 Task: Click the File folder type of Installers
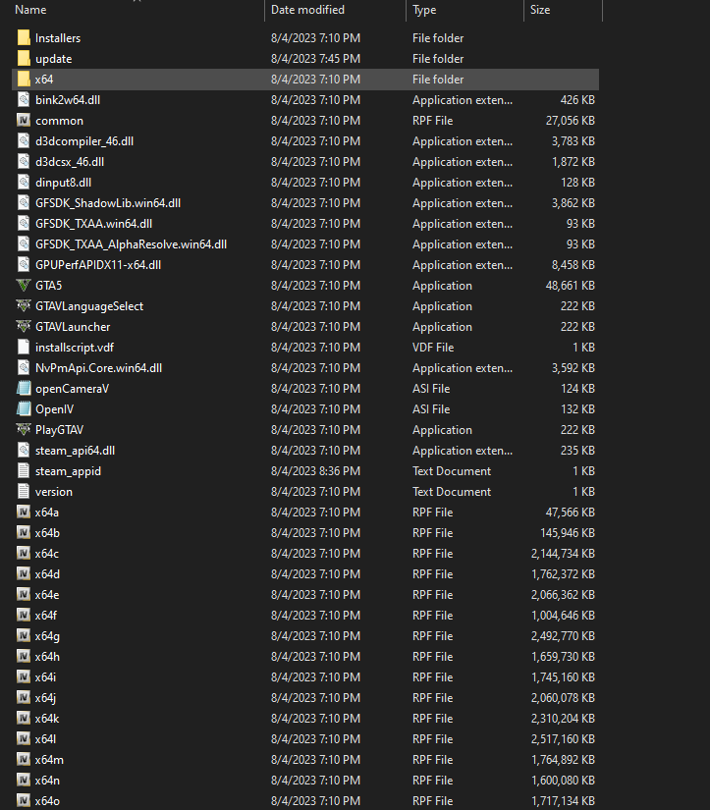(438, 37)
